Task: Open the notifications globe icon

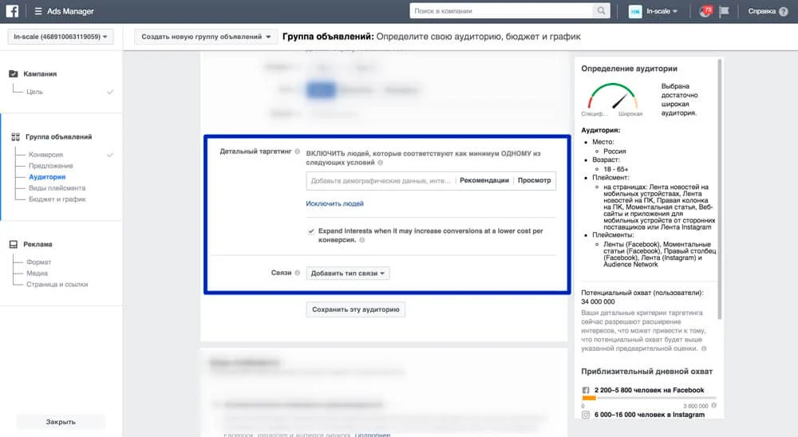Action: coord(705,10)
